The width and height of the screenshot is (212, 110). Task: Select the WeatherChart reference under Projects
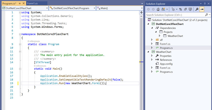(x=175, y=36)
